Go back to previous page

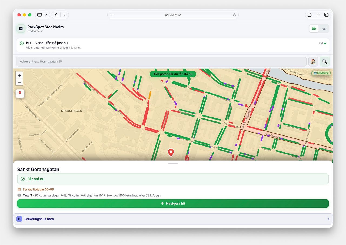(x=56, y=15)
